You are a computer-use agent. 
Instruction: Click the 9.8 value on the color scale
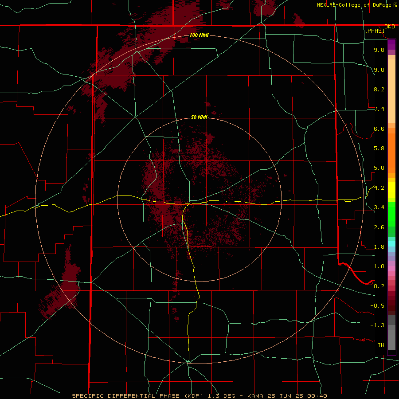[x=379, y=50]
